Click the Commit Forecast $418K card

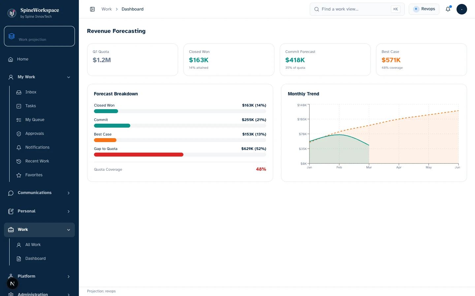[325, 60]
